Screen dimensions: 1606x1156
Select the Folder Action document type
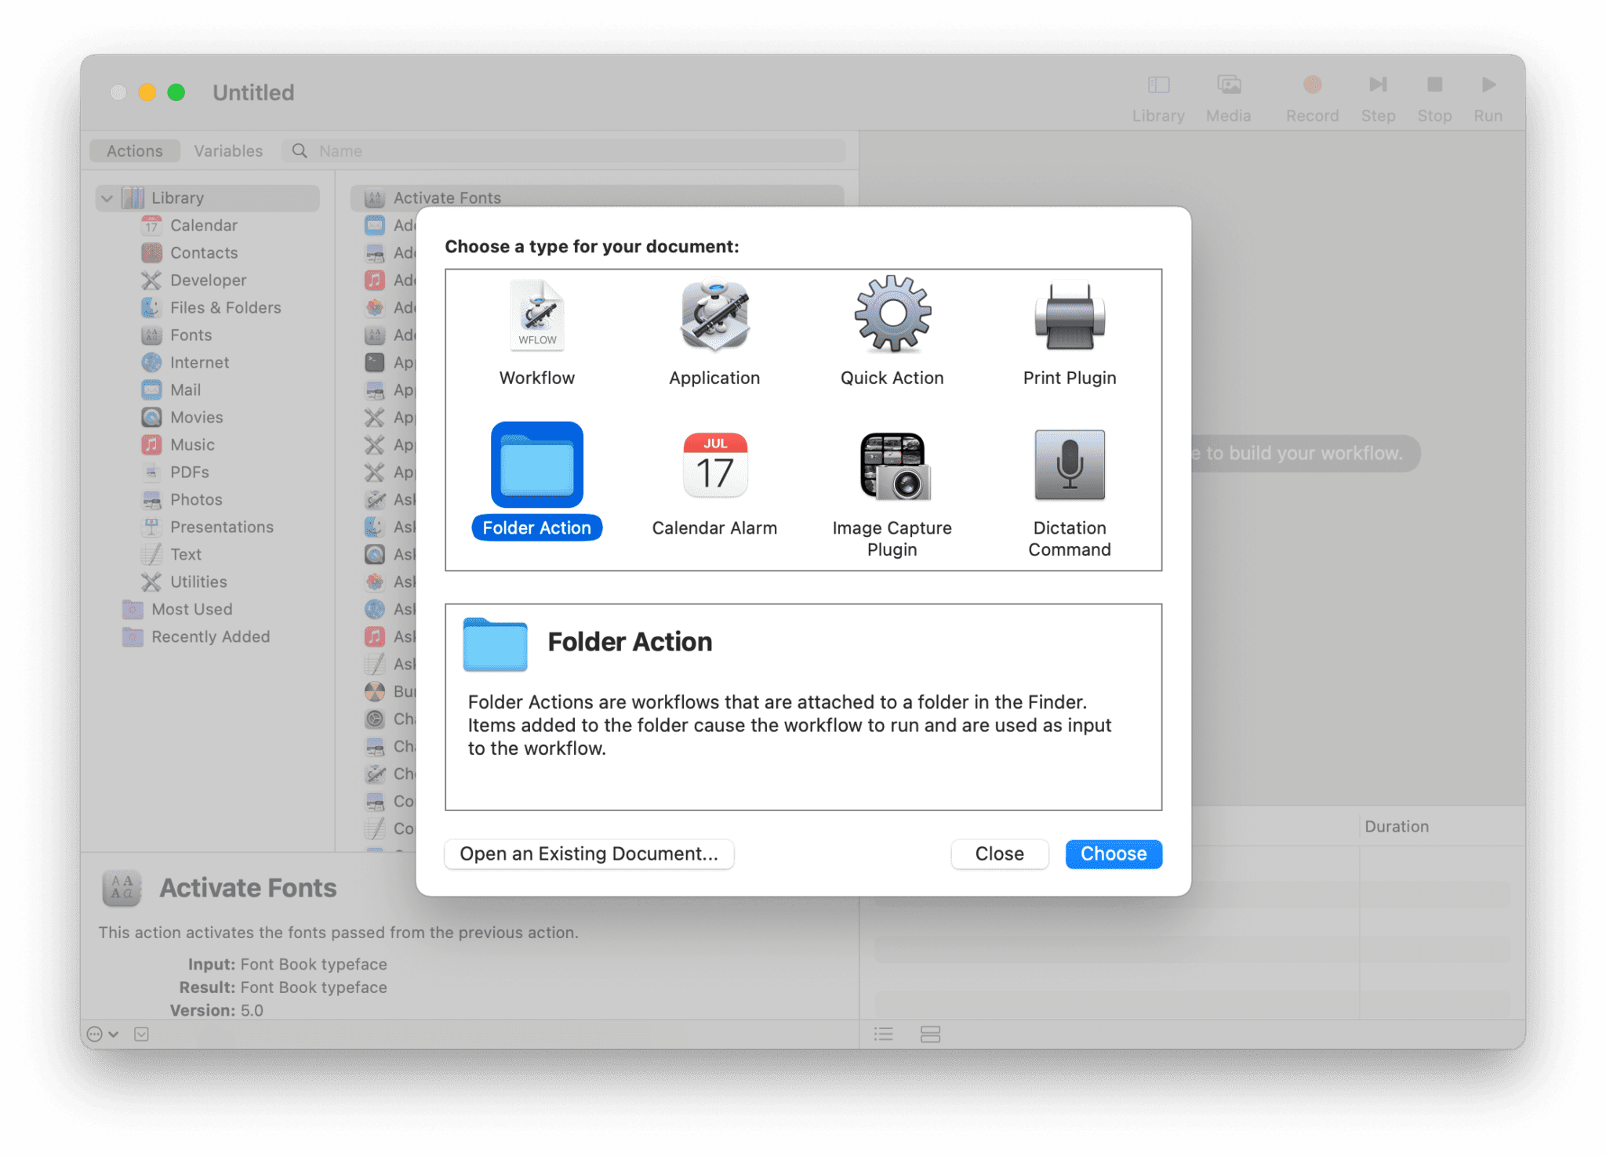pyautogui.click(x=536, y=466)
